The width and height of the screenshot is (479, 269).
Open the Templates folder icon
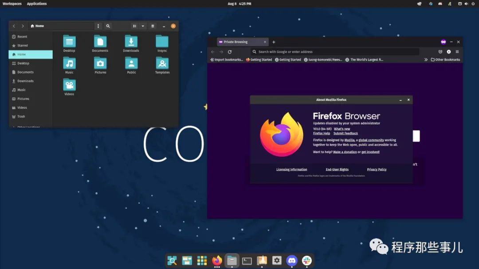coord(162,63)
